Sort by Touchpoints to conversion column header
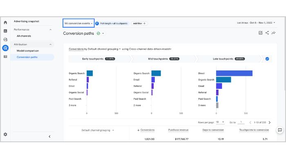This screenshot has height=163, width=286. point(254,130)
